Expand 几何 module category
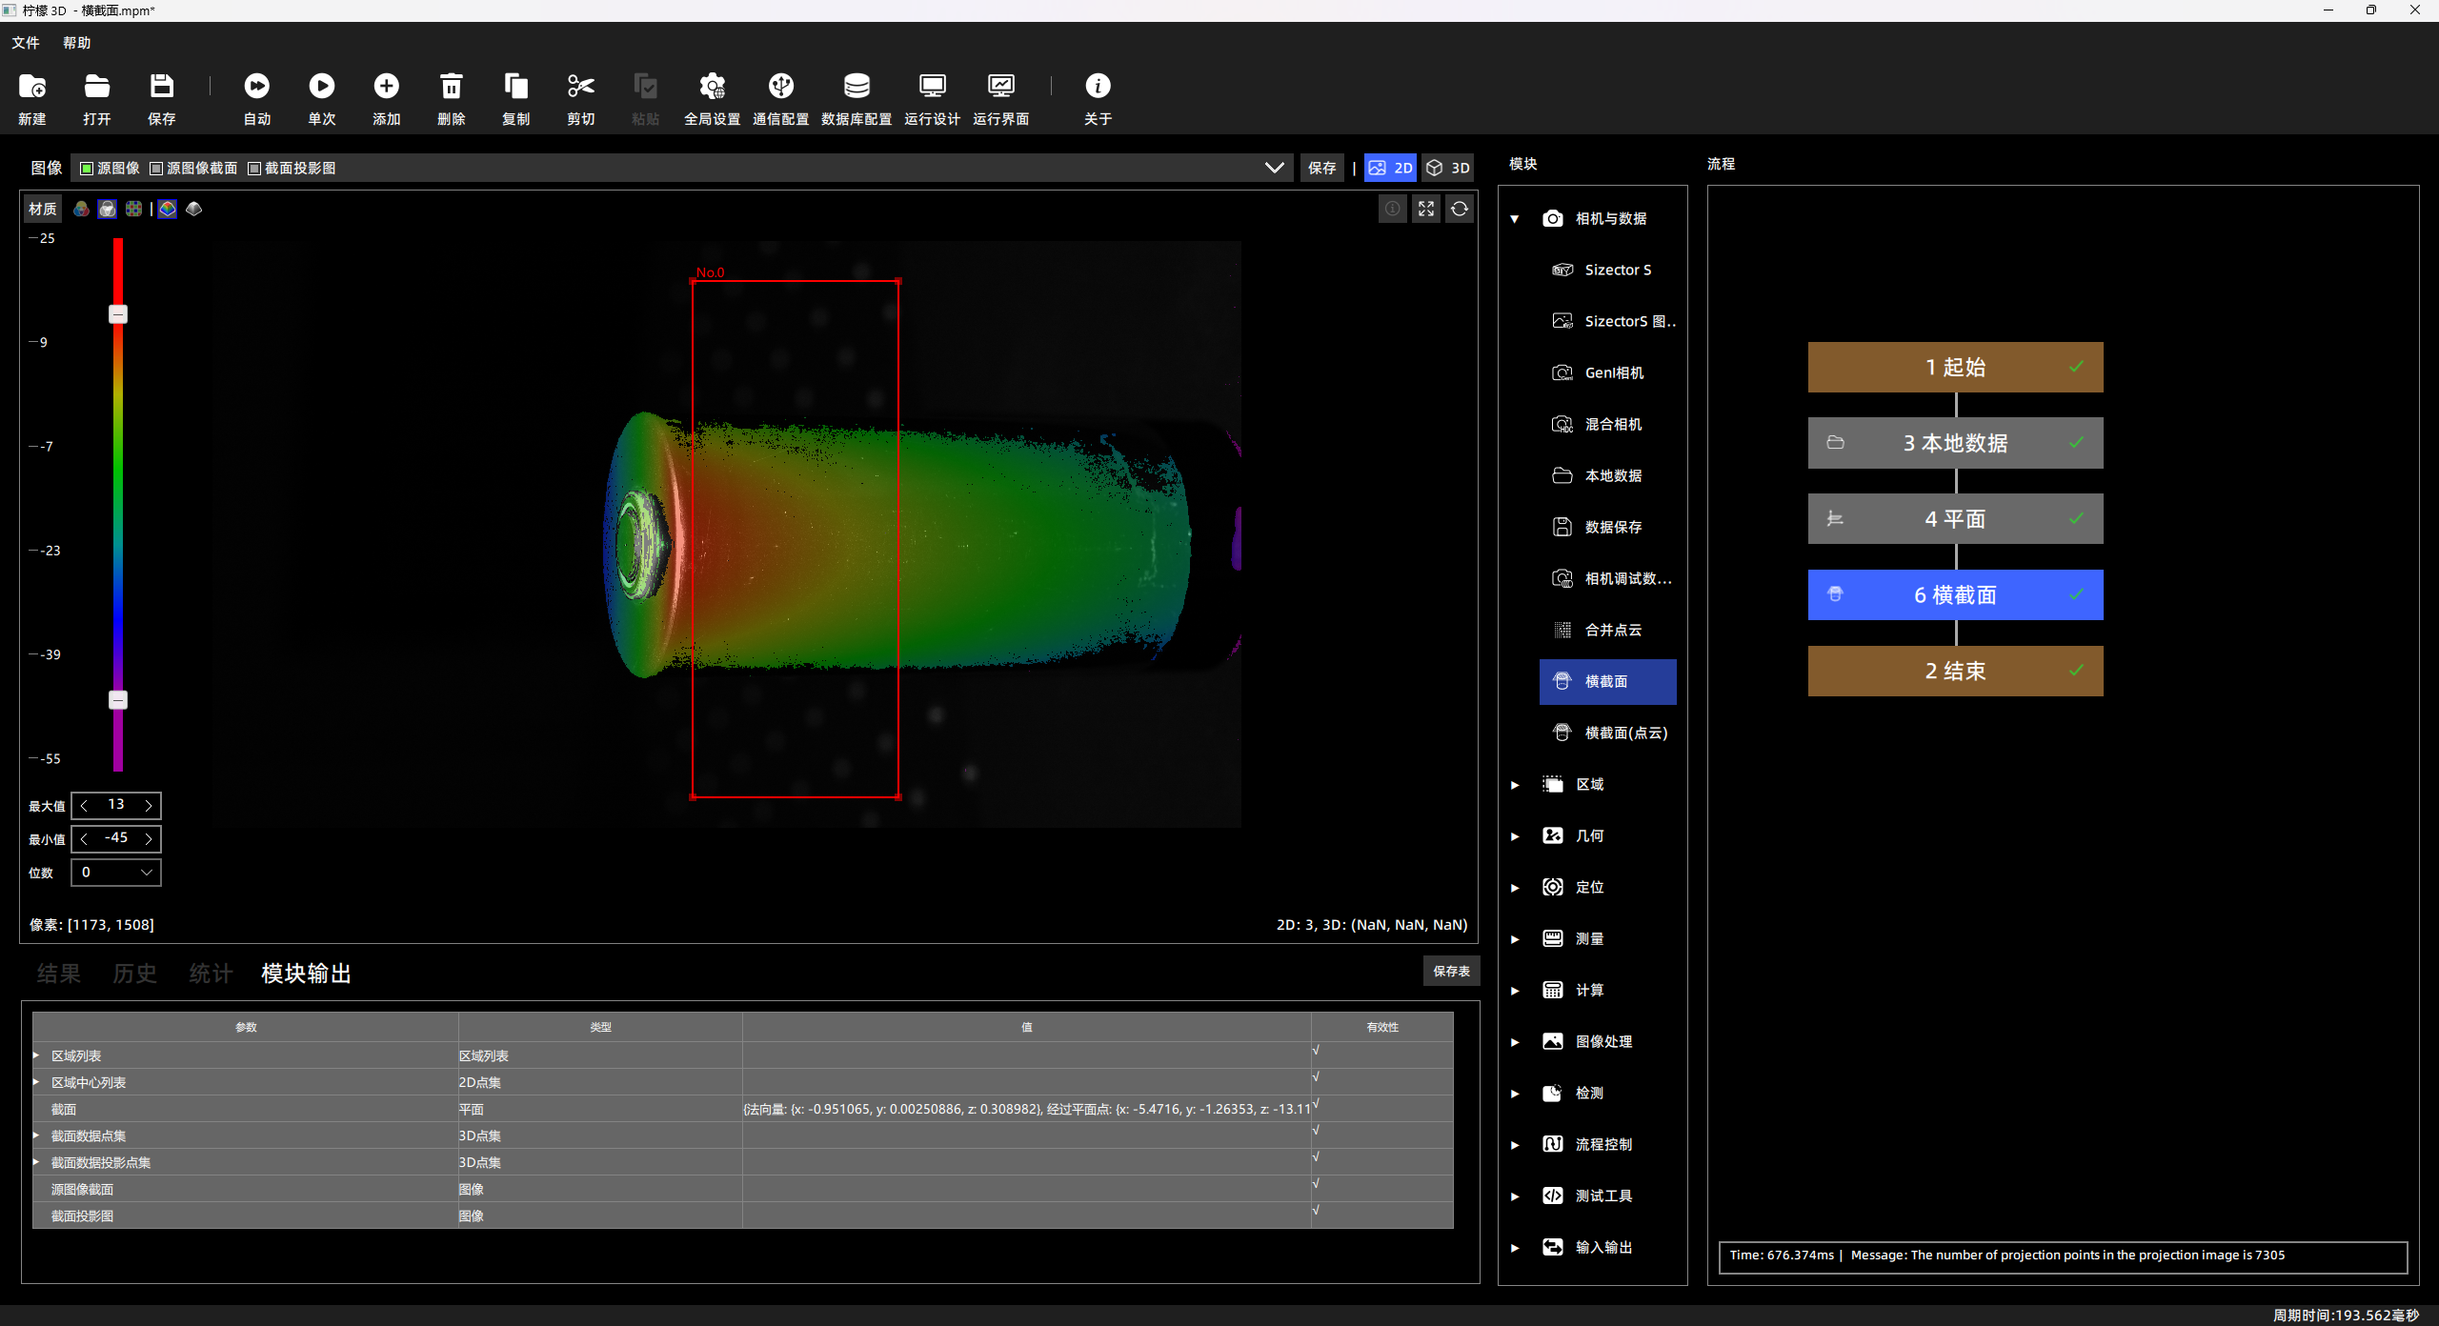 1514,836
